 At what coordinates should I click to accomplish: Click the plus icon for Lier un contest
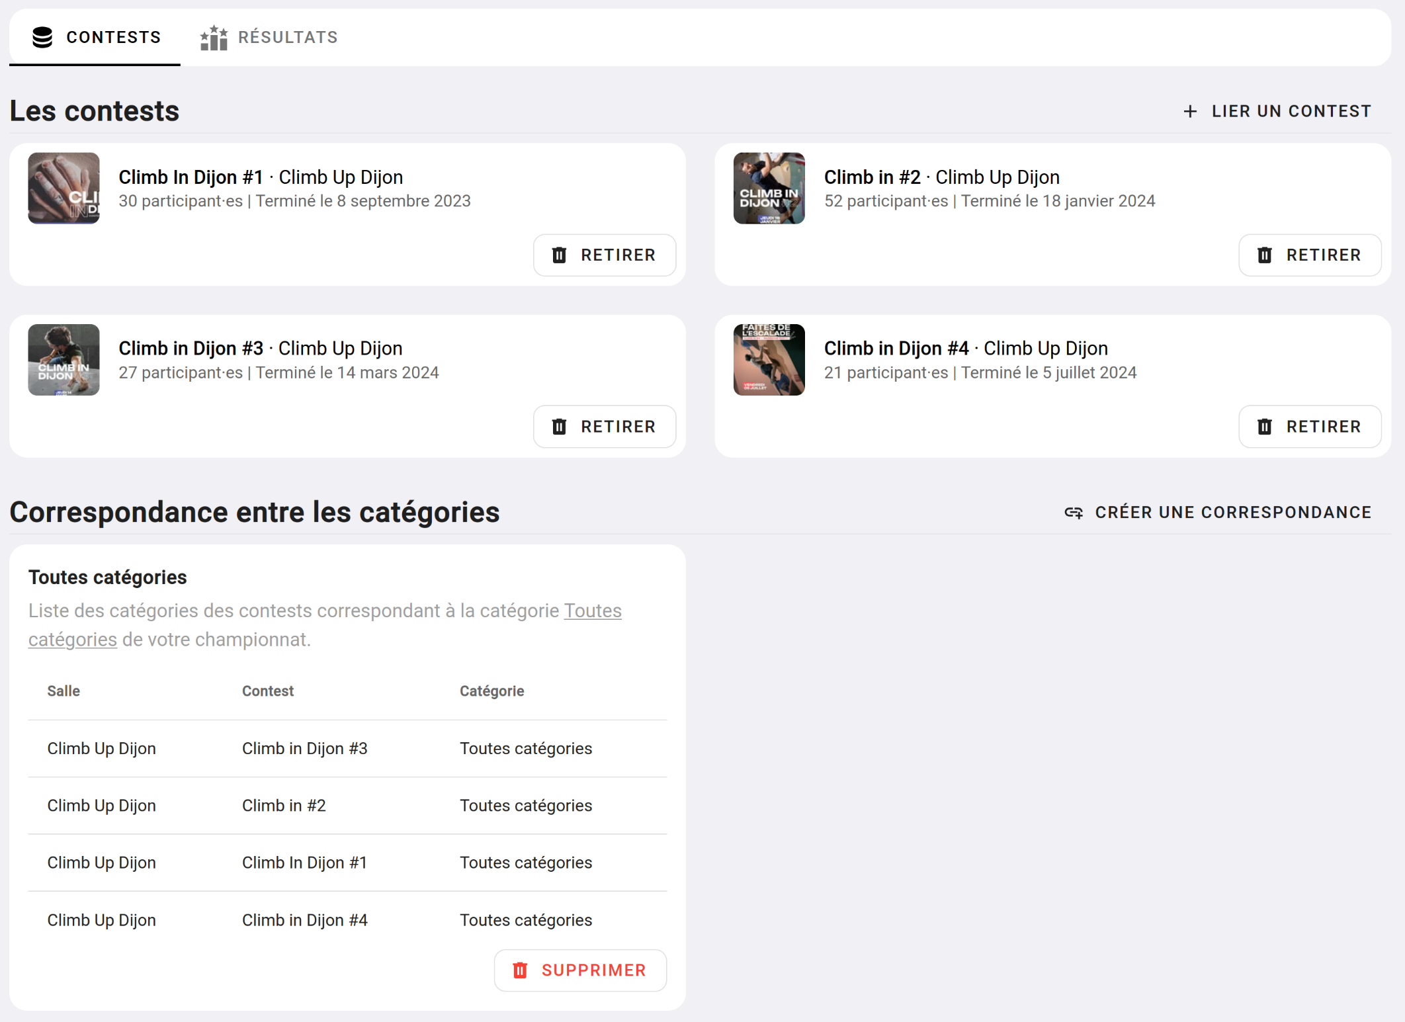1190,112
